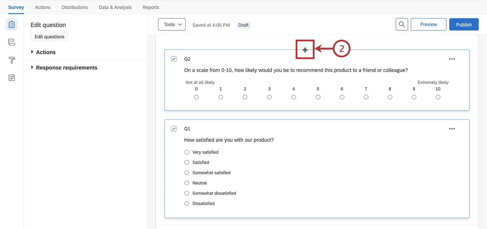The height and width of the screenshot is (229, 487).
Task: Uncheck the Q2 question checkbox
Action: point(174,59)
